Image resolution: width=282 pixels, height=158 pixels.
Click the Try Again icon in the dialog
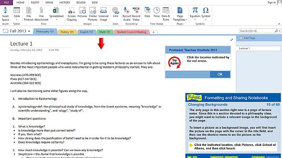174,62
